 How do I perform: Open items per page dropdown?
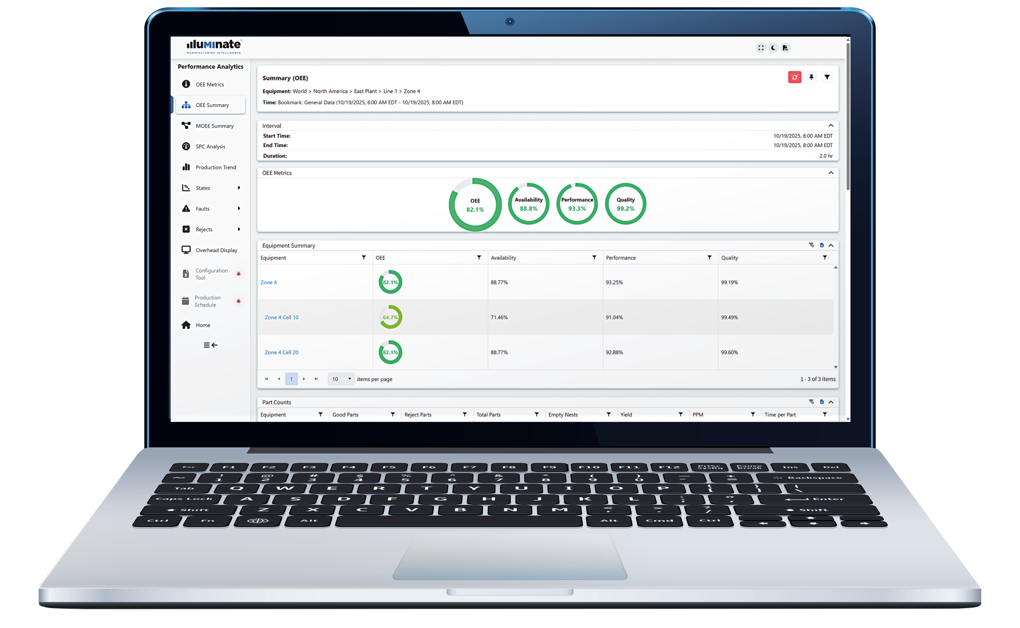pos(341,379)
